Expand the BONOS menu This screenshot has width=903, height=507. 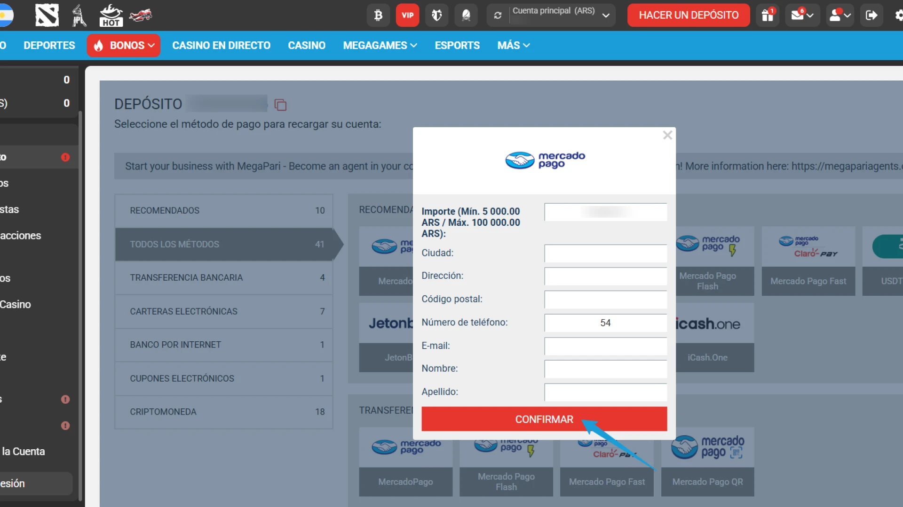[x=123, y=46]
